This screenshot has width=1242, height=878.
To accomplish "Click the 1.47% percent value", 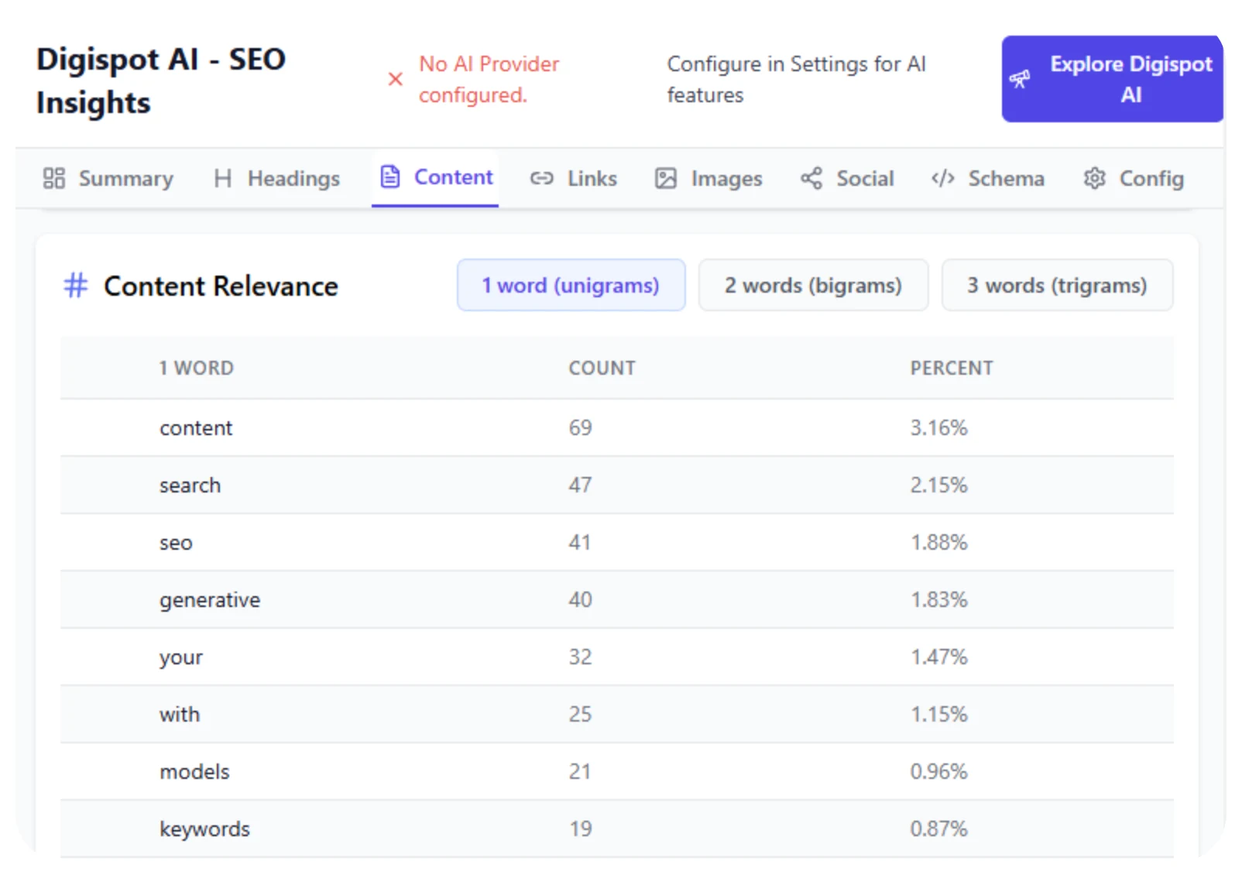I will tap(938, 657).
